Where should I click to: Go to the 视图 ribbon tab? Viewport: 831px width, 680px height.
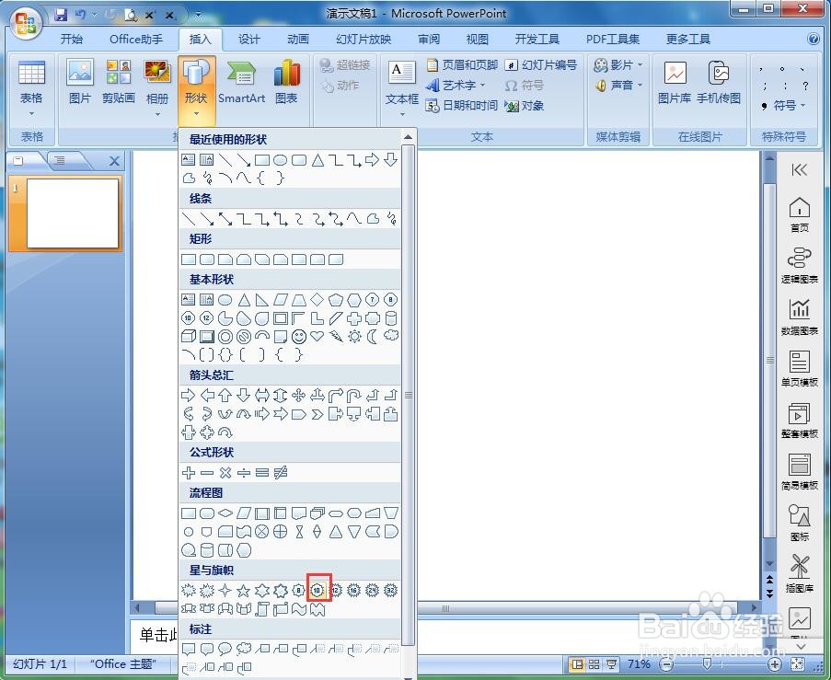(x=477, y=40)
